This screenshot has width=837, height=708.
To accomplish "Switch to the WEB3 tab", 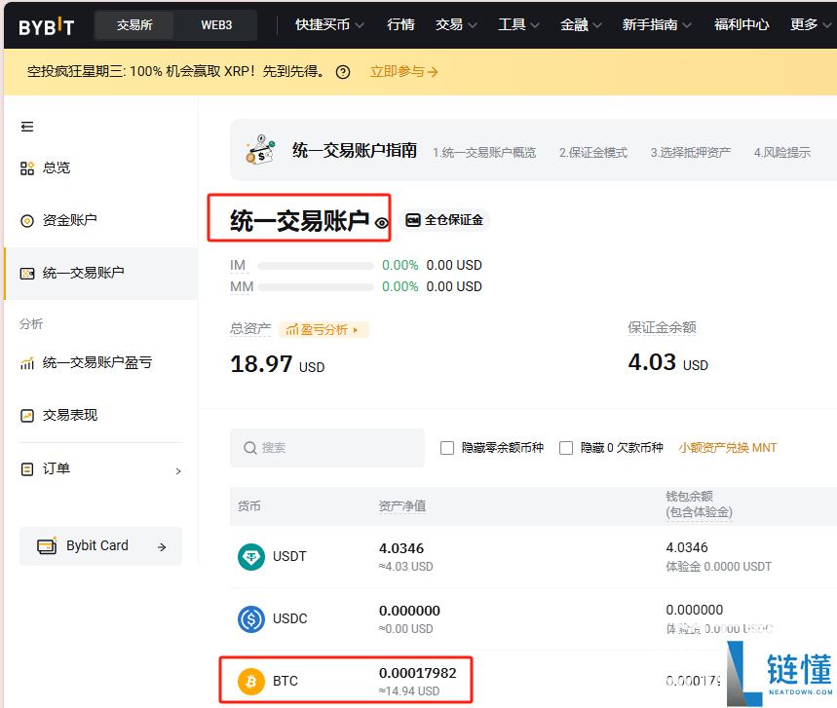I will [x=216, y=25].
